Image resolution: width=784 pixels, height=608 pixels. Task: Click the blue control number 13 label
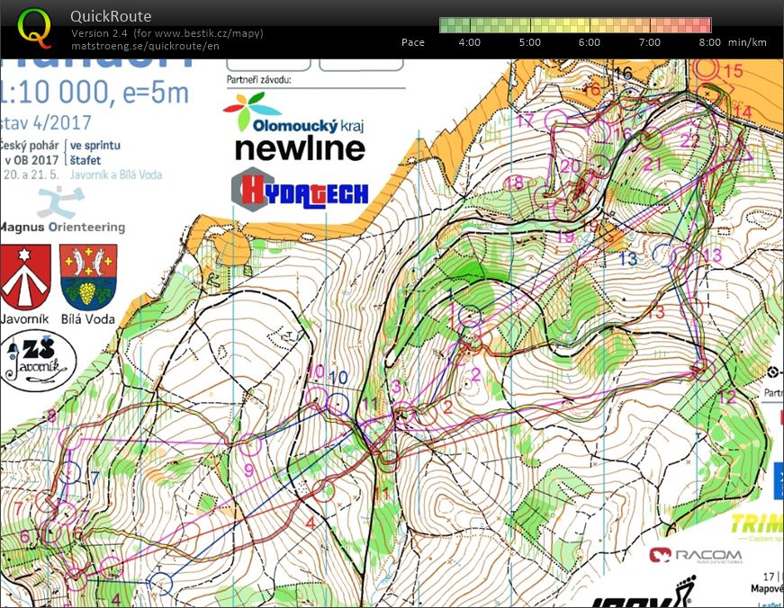[627, 259]
